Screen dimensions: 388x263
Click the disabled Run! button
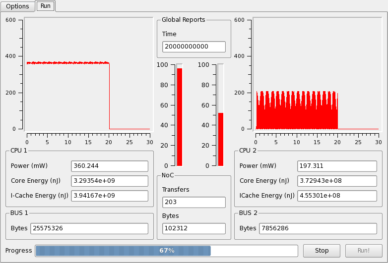pos(364,251)
